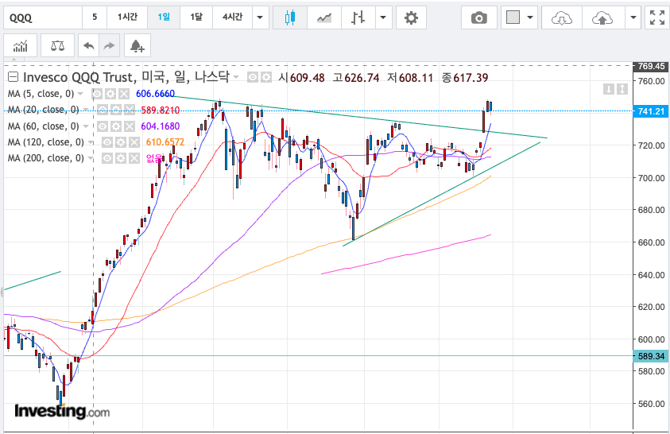Viewport: 670px width, 434px height.
Task: Open dropdown arrow for MA (60, close, 0)
Action: point(86,126)
